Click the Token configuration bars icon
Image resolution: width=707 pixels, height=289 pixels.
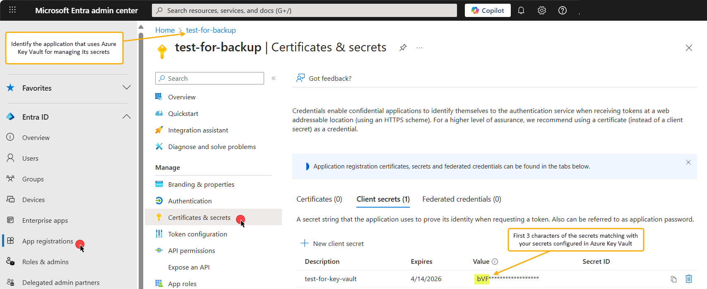(159, 234)
